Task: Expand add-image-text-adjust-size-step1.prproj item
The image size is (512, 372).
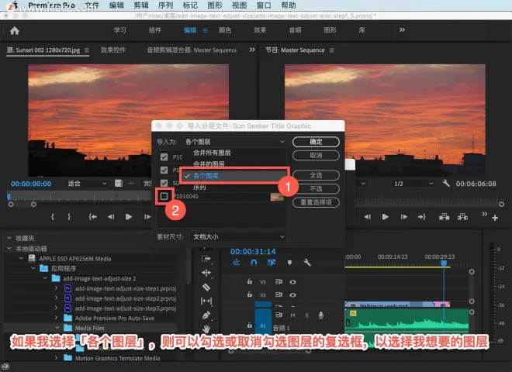Action: tap(57, 288)
